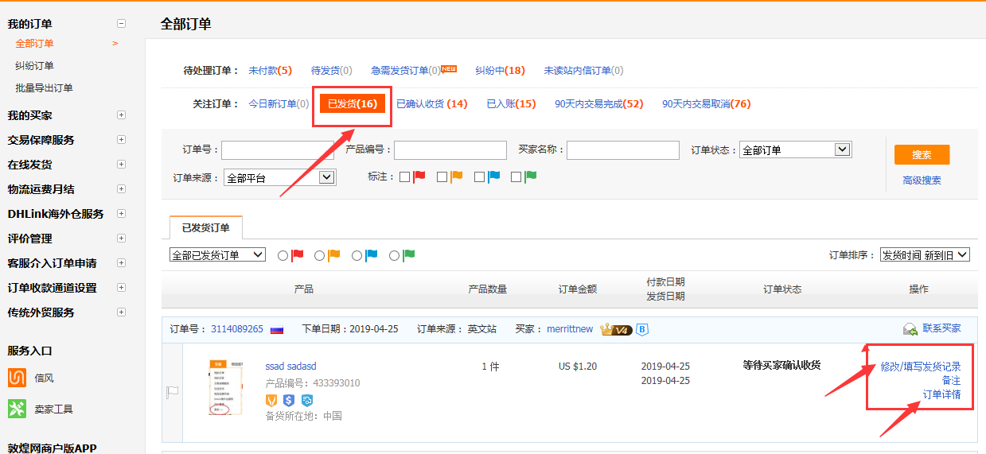
Task: Open the 订单来源 全部平台 dropdown
Action: tap(279, 177)
